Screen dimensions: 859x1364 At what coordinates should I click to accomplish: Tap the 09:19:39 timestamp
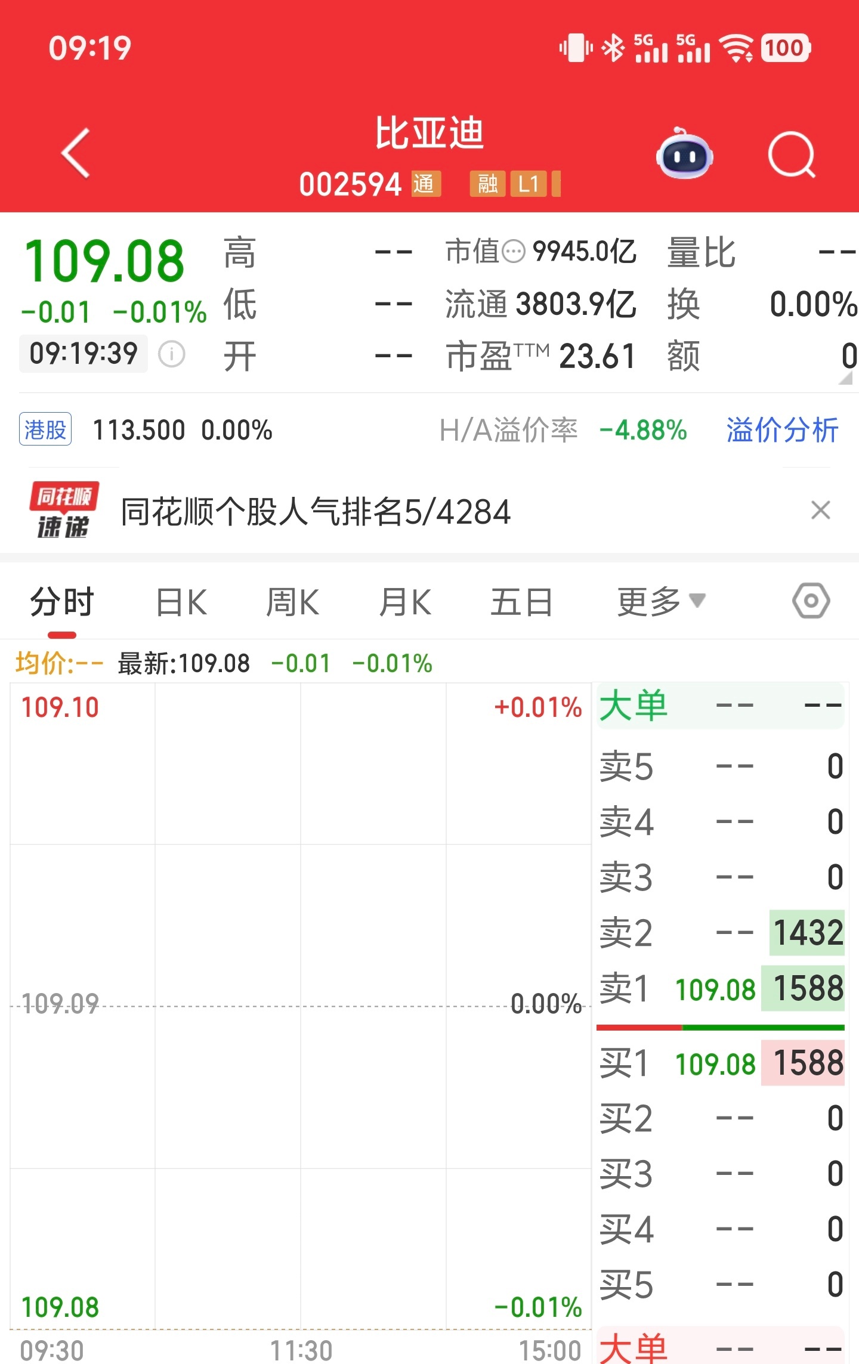(x=84, y=354)
